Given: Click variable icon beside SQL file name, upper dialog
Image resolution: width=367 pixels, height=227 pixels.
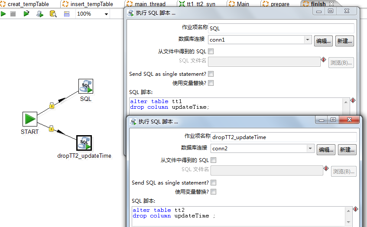Looking at the screenshot, I should 324,60.
